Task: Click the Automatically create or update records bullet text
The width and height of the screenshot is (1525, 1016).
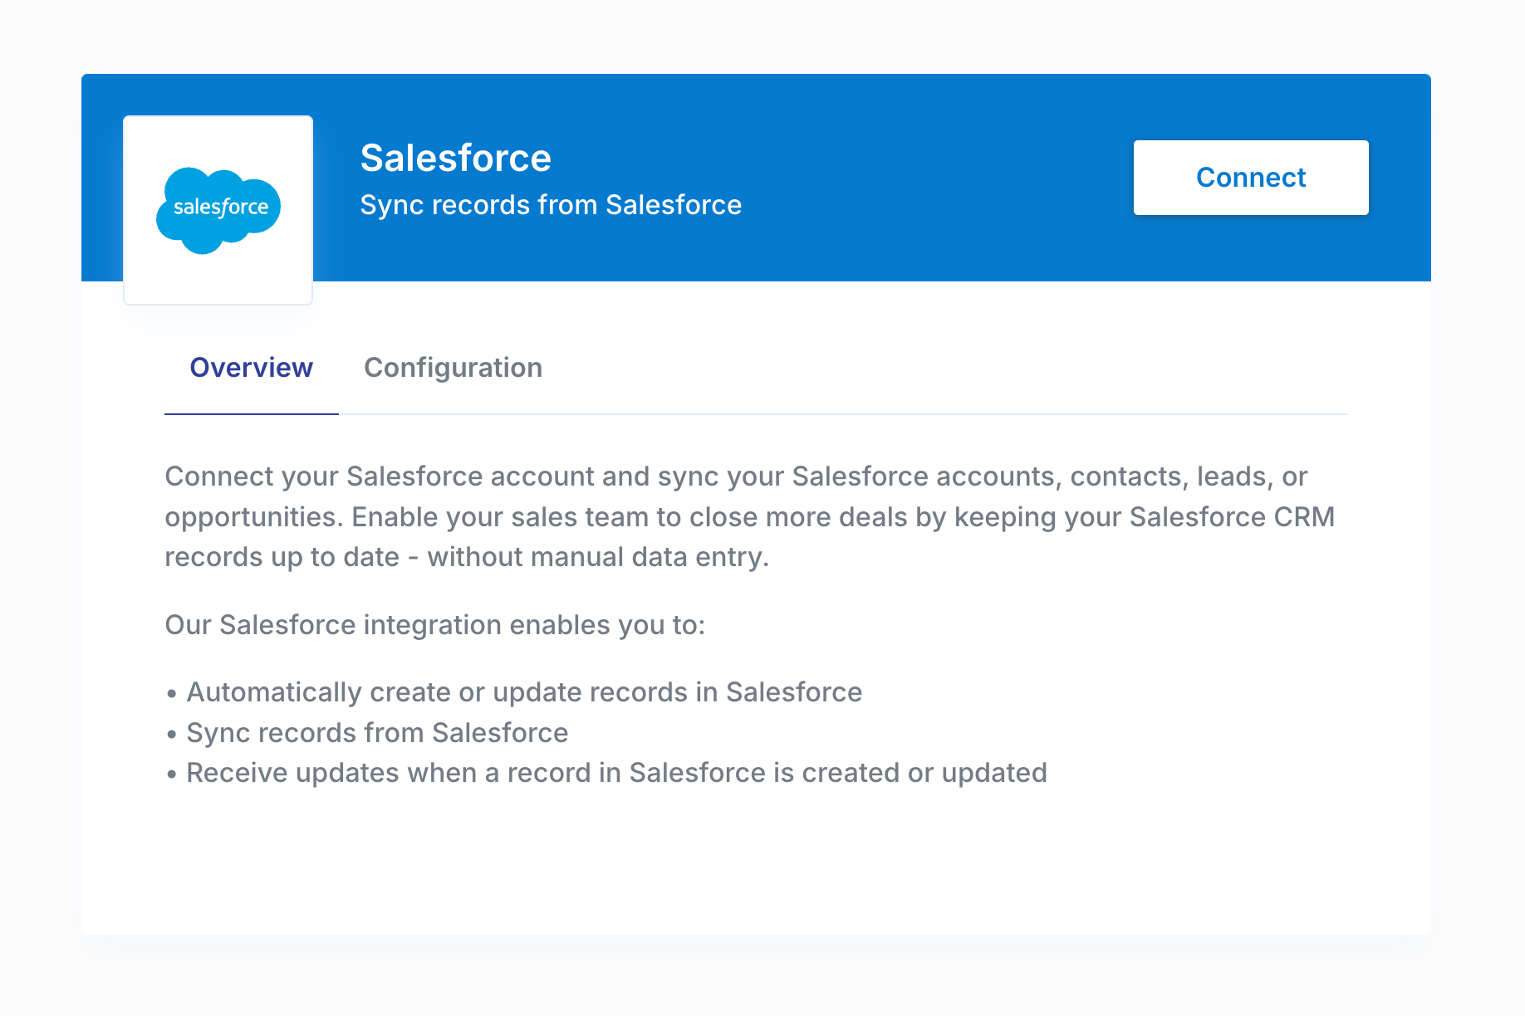Action: pyautogui.click(x=524, y=692)
